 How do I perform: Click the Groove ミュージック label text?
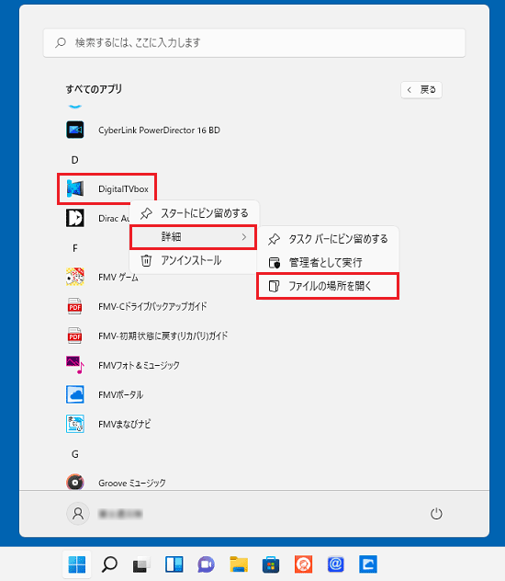[131, 483]
